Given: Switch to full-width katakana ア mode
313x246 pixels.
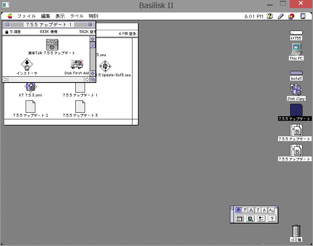Looking at the screenshot, I should tap(245, 210).
